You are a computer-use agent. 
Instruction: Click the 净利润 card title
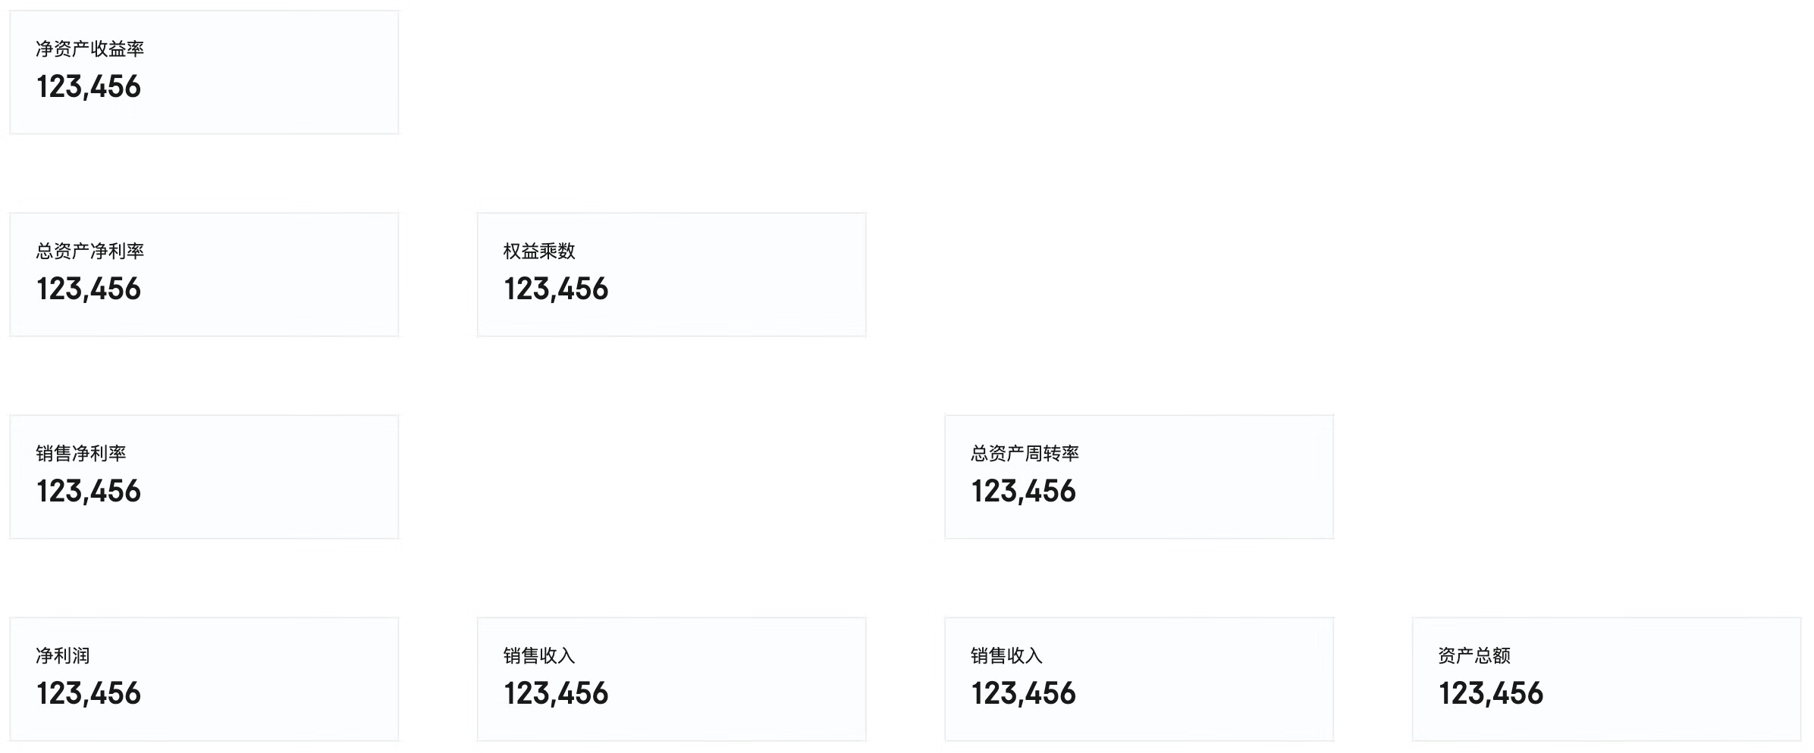(63, 655)
